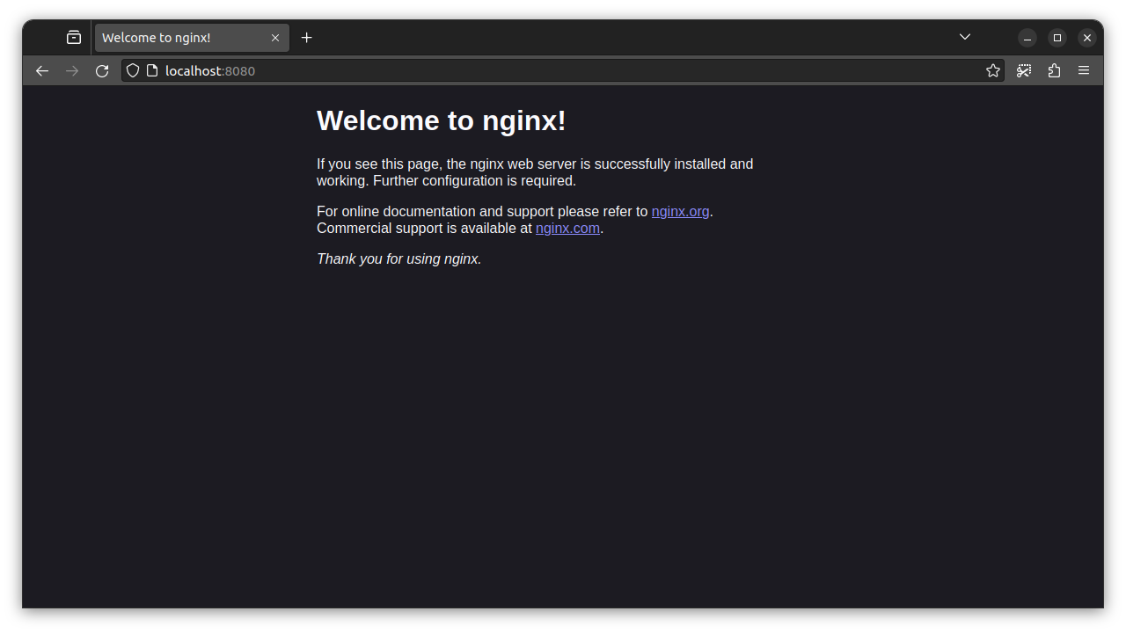The height and width of the screenshot is (633, 1126).
Task: Go forward one page arrow
Action: [x=72, y=70]
